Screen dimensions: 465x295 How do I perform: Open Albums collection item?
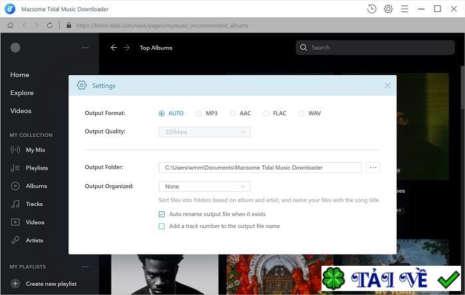tap(37, 186)
